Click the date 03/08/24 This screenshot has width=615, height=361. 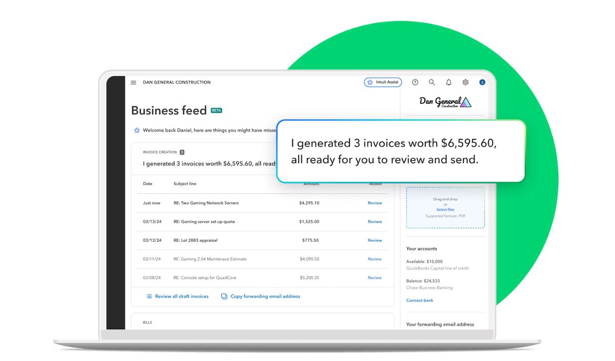click(152, 278)
